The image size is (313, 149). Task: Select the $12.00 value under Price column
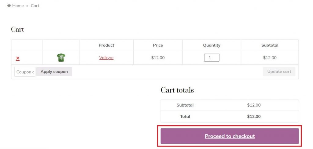tap(158, 58)
